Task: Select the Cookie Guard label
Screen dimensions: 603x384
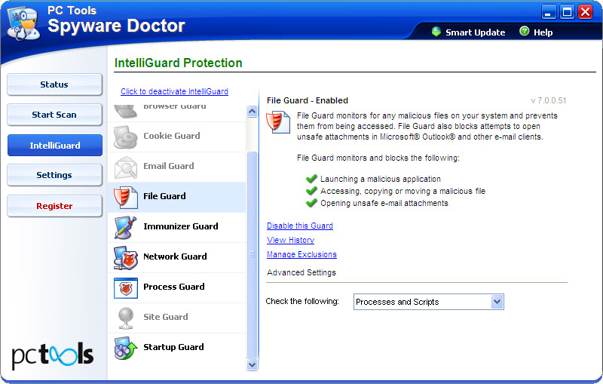Action: tap(172, 136)
